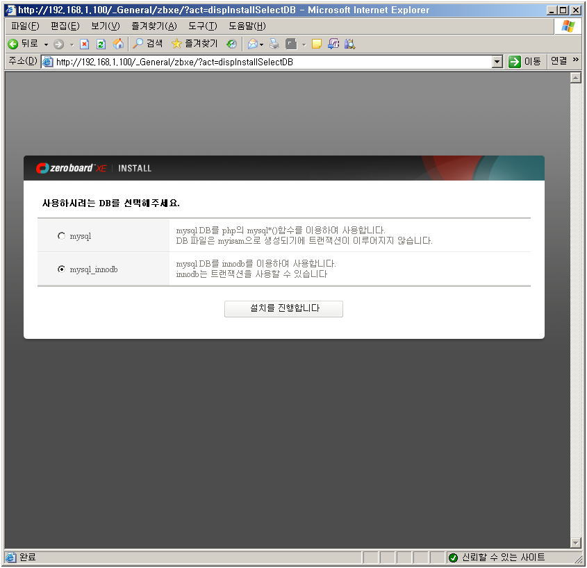Image resolution: width=587 pixels, height=568 pixels.
Task: Click the vertical scrollbar down arrow
Action: pos(575,542)
